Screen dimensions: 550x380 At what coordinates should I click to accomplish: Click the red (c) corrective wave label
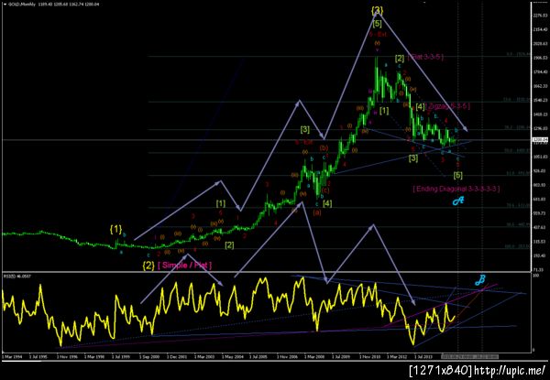pyautogui.click(x=325, y=190)
